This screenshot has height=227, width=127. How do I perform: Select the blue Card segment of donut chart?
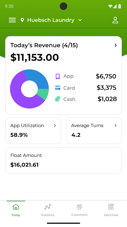(39, 78)
